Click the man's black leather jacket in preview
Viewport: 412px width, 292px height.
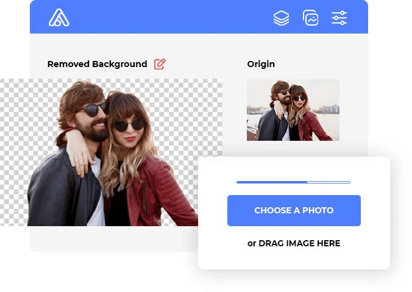[52, 195]
